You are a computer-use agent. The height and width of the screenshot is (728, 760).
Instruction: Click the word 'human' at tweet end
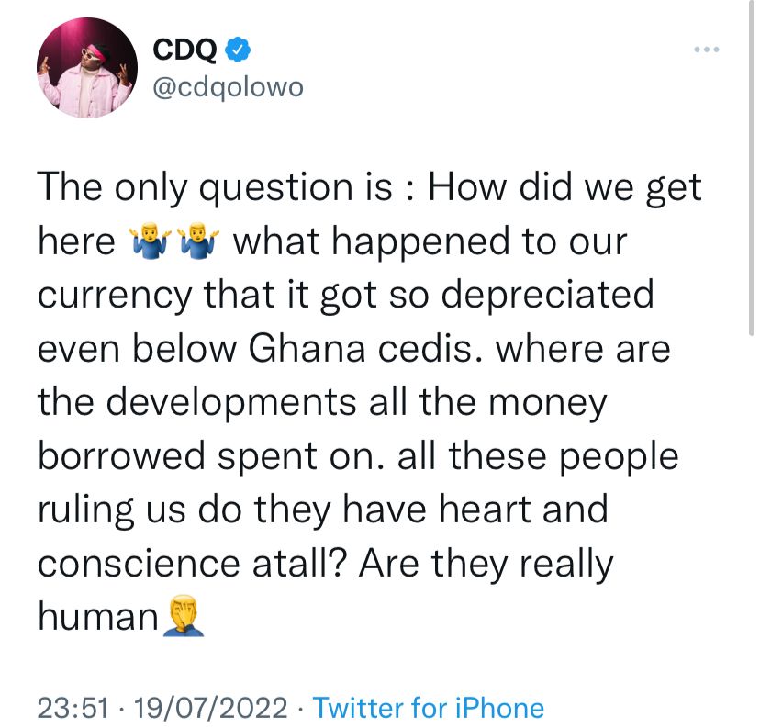coord(98,617)
